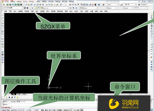Click the padlock layer lock tool icon

coord(9,97)
